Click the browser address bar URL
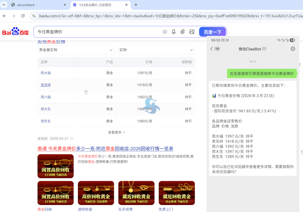Image resolution: width=303 pixels, height=212 pixels. coord(170,16)
